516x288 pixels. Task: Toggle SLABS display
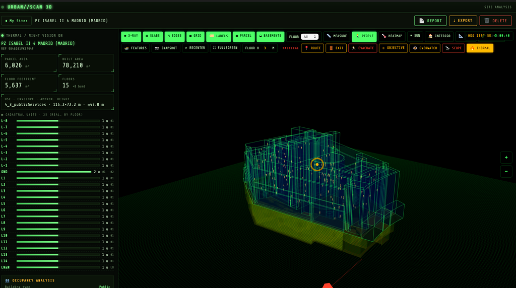153,36
